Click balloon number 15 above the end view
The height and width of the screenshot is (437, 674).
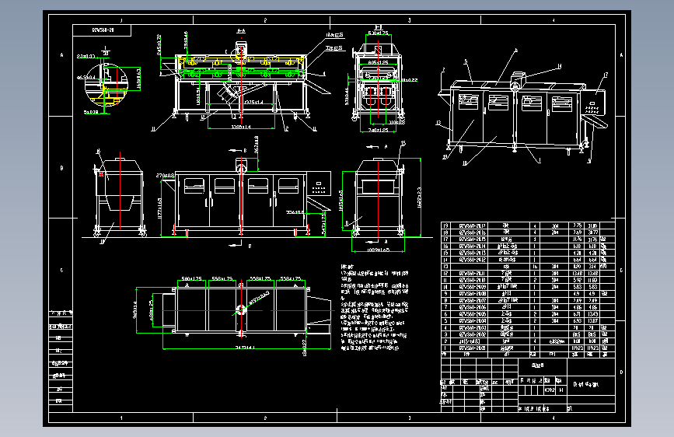[x=403, y=143]
